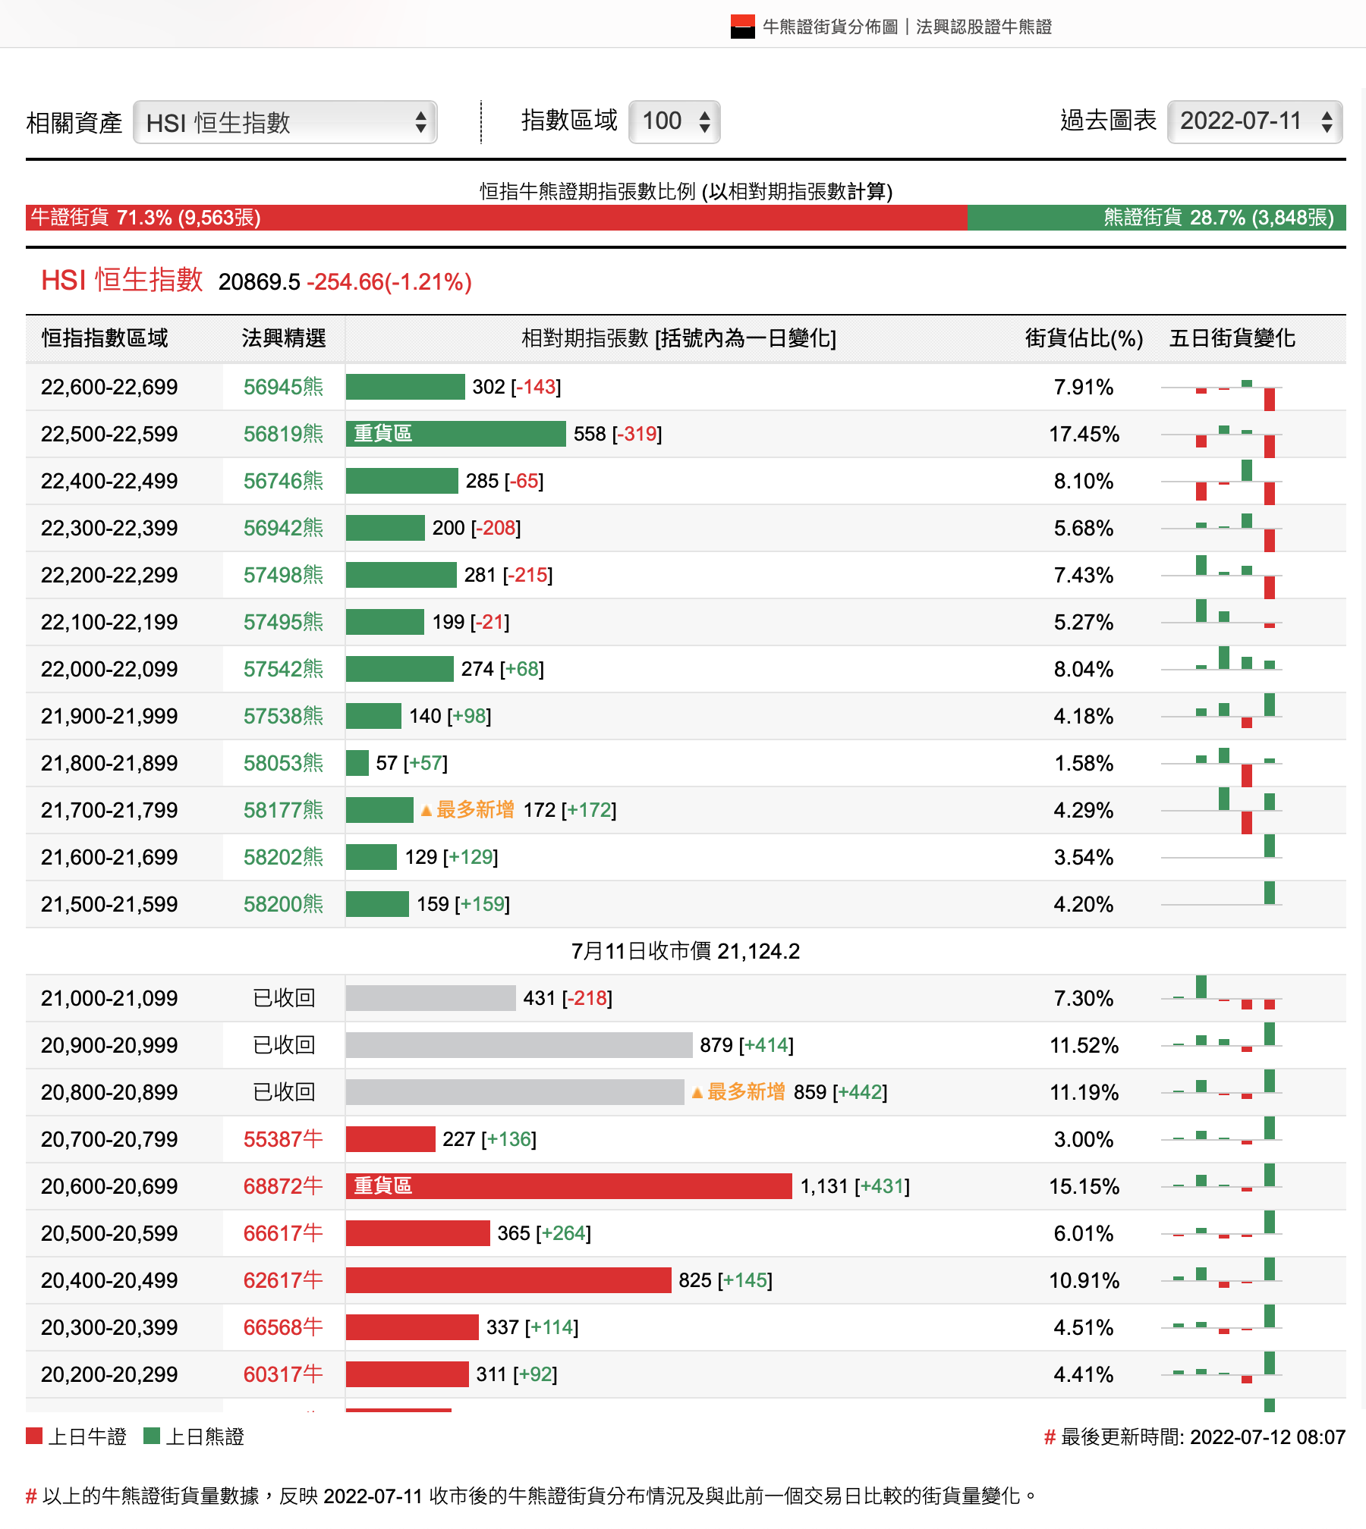Click the 街貨佔比(%) column header
This screenshot has height=1529, width=1366.
(1084, 338)
